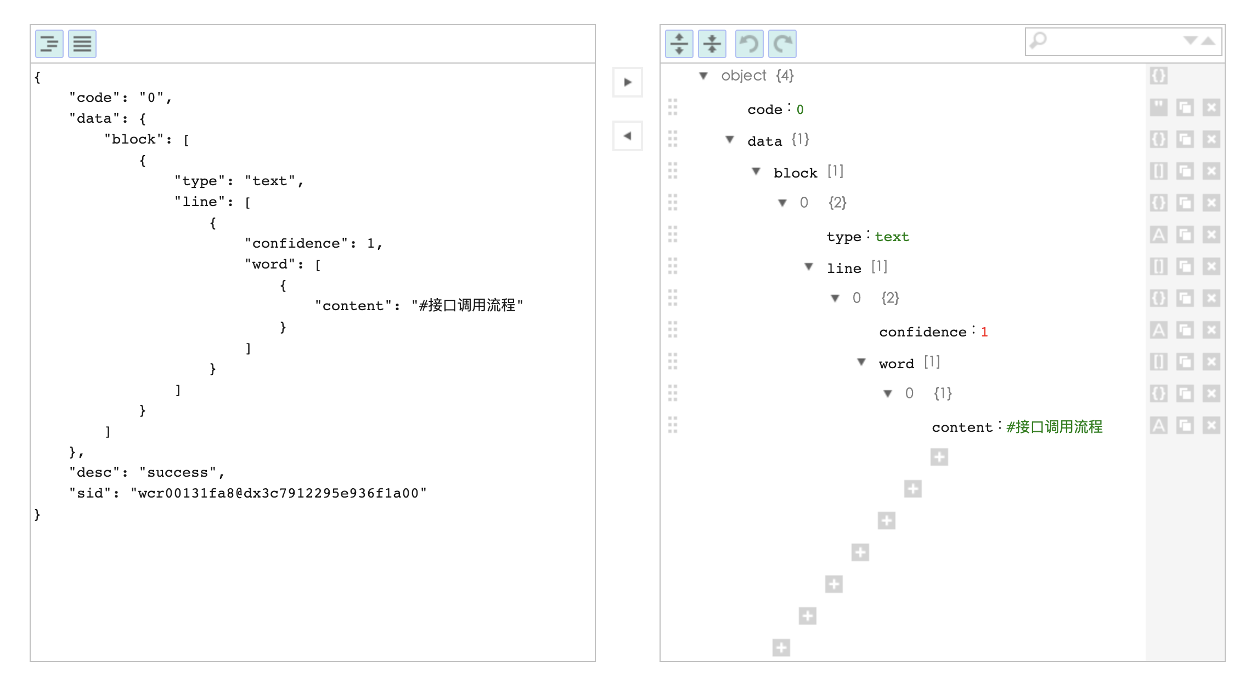Click the format JSON icon in left toolbar
The image size is (1251, 674).
point(49,44)
